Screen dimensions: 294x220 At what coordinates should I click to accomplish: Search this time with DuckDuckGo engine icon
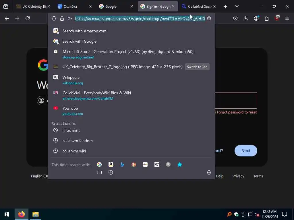click(134, 164)
